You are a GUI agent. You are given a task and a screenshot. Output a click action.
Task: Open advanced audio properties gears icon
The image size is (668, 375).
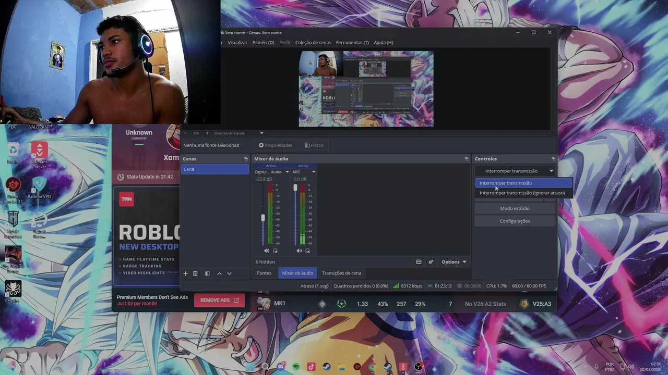[431, 262]
